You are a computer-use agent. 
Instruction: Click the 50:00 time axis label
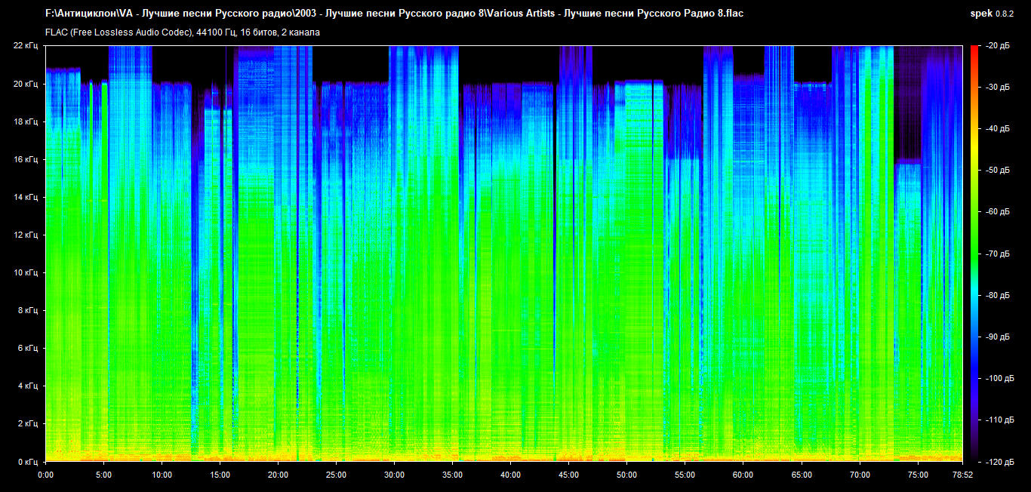click(626, 475)
